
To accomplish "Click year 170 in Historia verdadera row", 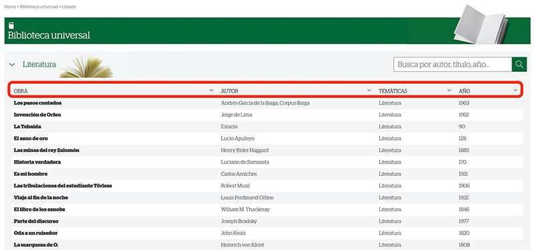I will pos(463,162).
